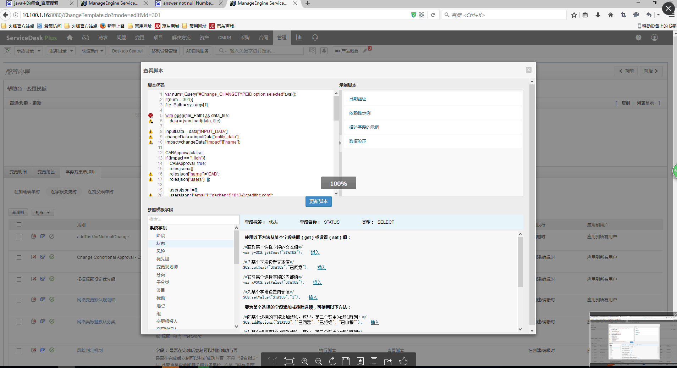
Task: Click the thumbs-up icon in viewer toolbar
Action: tap(403, 361)
